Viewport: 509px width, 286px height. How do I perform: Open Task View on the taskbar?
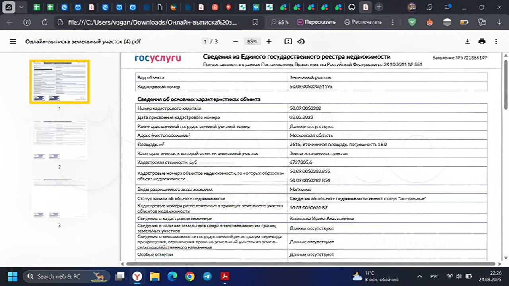[x=120, y=276]
